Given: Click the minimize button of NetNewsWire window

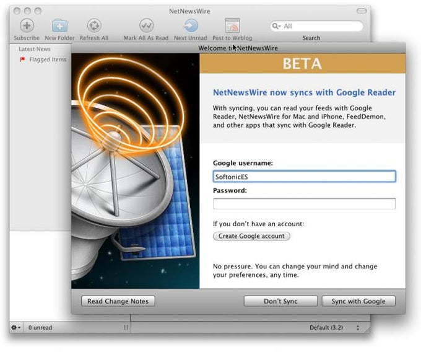Looking at the screenshot, I should pyautogui.click(x=27, y=11).
